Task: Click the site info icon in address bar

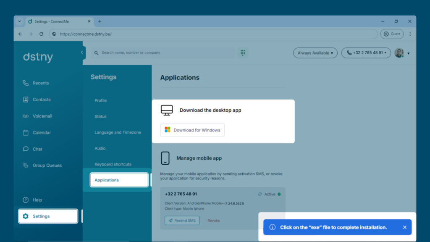Action: coord(54,34)
